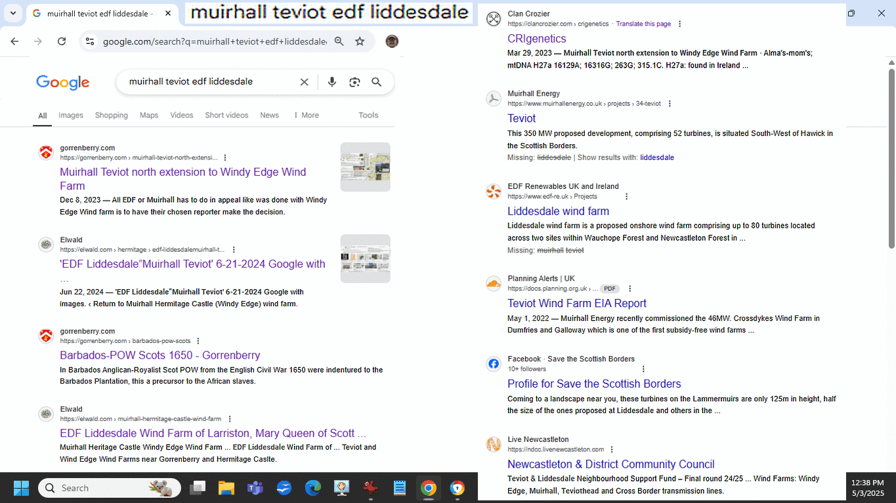Open 'Barbados-POW Scots 1650 - Gorrenberry' link
The height and width of the screenshot is (503, 896).
160,355
